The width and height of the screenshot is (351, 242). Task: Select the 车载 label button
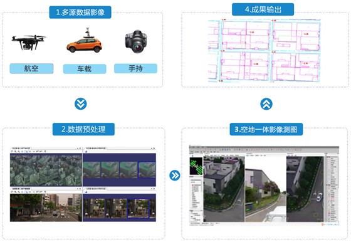click(85, 69)
